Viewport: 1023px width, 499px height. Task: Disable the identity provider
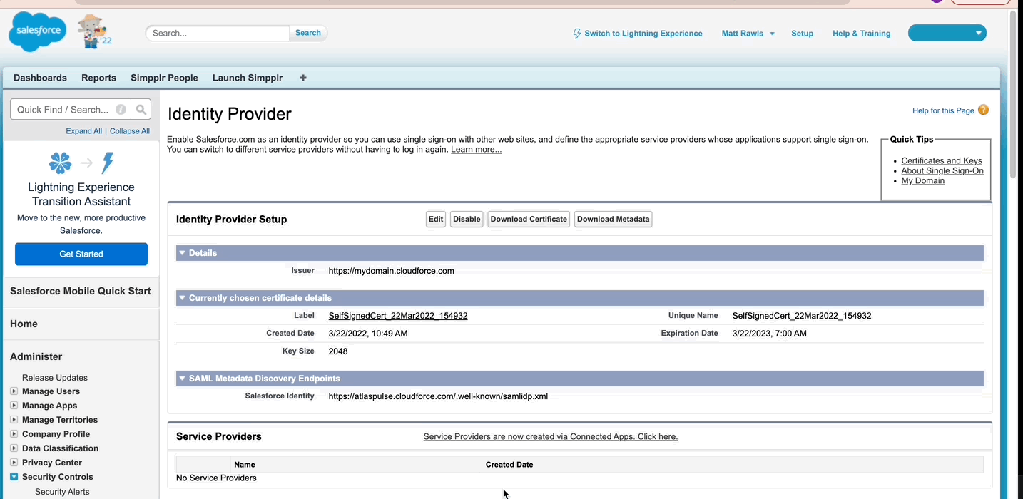coord(467,219)
